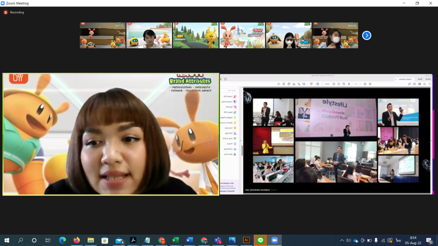This screenshot has height=246, width=438.
Task: Open Adobe Acrobat from taskbar
Action: point(133,240)
